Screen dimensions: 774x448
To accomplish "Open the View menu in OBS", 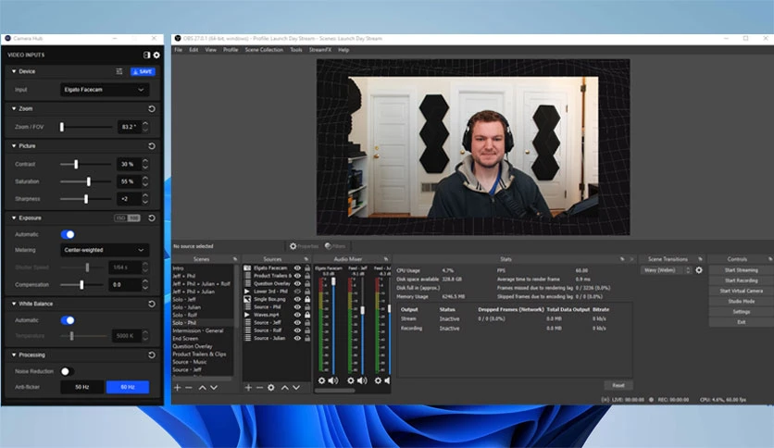I will click(x=211, y=50).
